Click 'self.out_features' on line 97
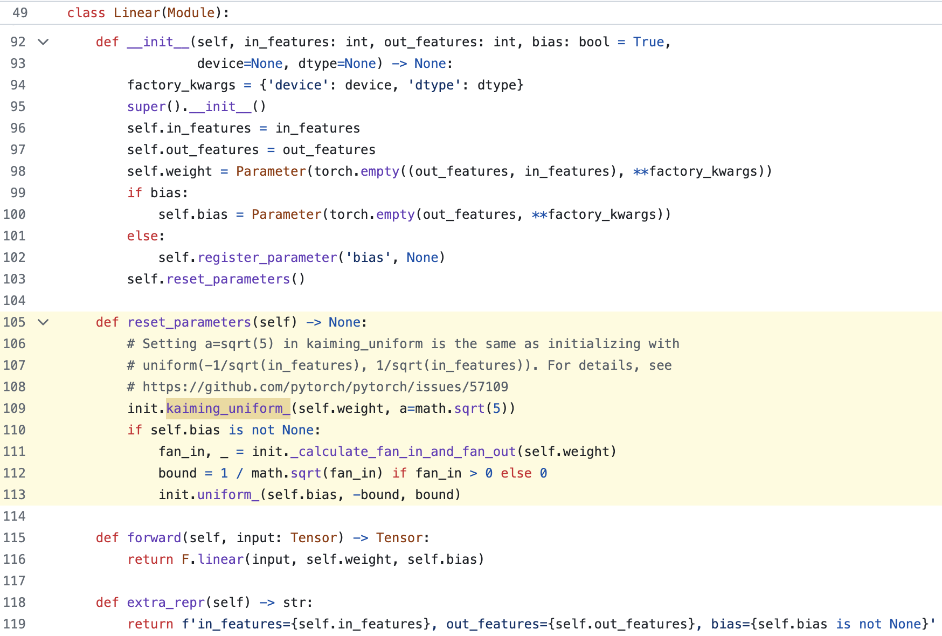The height and width of the screenshot is (636, 942). click(x=193, y=150)
